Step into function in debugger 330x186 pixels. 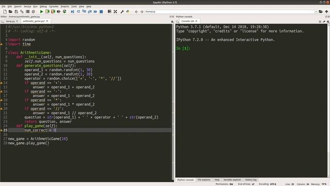(x=84, y=11)
